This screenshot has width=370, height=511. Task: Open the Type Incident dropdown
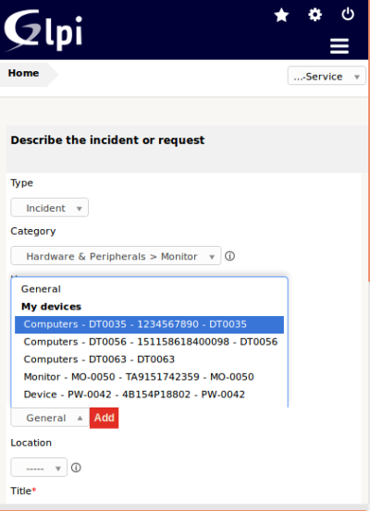pos(50,208)
